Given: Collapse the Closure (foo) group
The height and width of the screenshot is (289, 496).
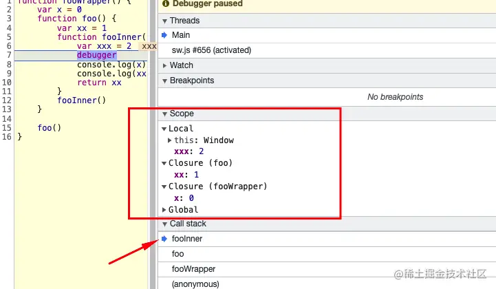Looking at the screenshot, I should [164, 163].
